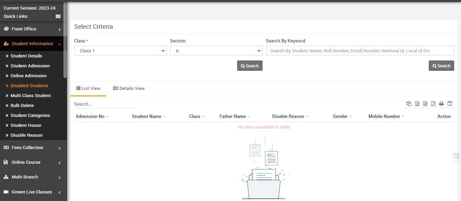461x201 pixels.
Task: Select the List View tab
Action: point(88,89)
